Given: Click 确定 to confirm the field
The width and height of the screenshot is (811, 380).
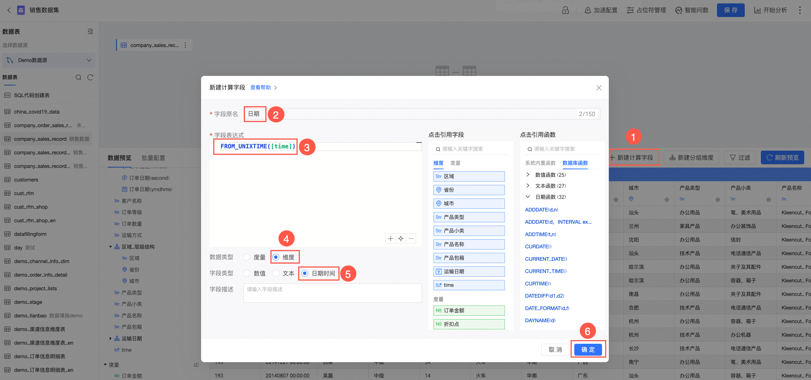Looking at the screenshot, I should coord(588,349).
